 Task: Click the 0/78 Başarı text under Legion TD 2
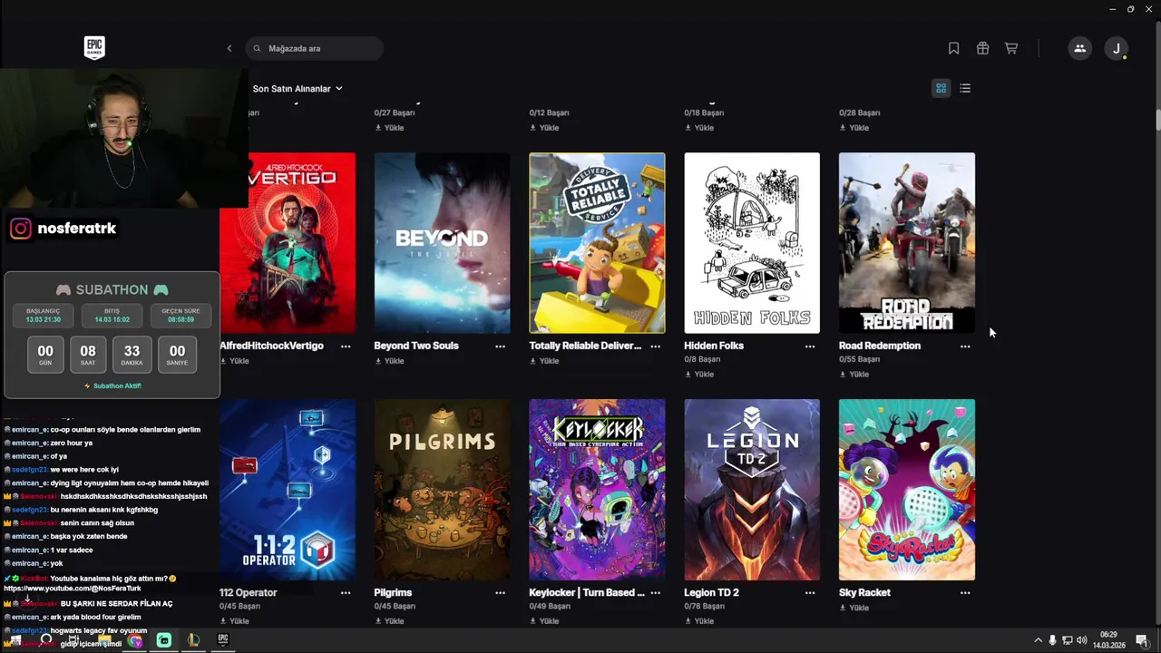(x=705, y=606)
